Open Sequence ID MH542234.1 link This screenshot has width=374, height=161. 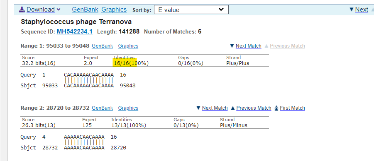(74, 31)
